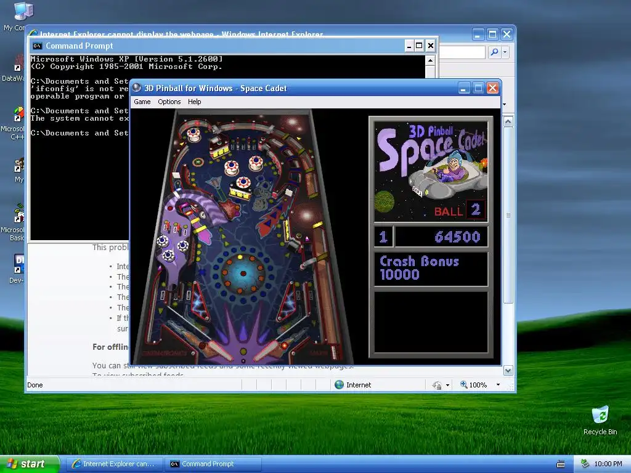Click the protected mode security icon in status bar

tap(437, 386)
